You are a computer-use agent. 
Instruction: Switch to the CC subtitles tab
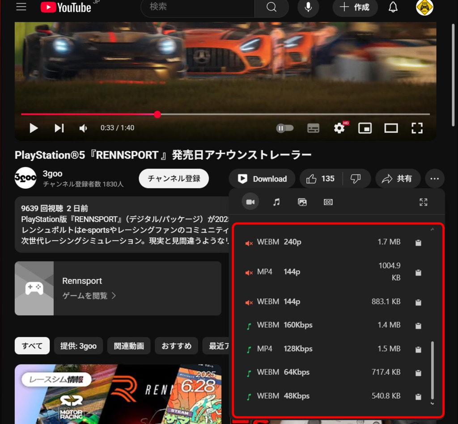328,202
